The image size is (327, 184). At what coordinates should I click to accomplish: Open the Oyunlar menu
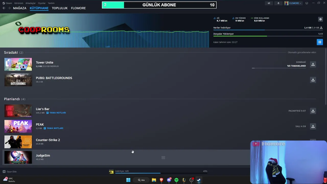(x=42, y=3)
